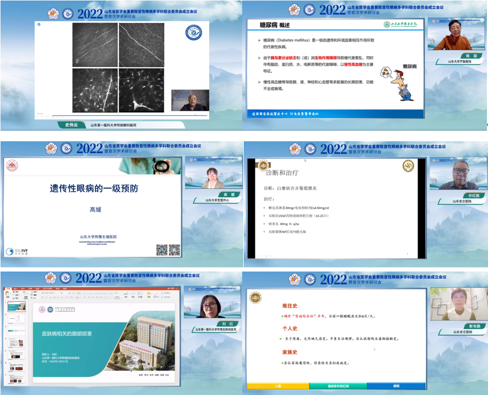This screenshot has height=395, width=488.
Task: Switch to the Insert ribbon tab
Action: point(15,289)
